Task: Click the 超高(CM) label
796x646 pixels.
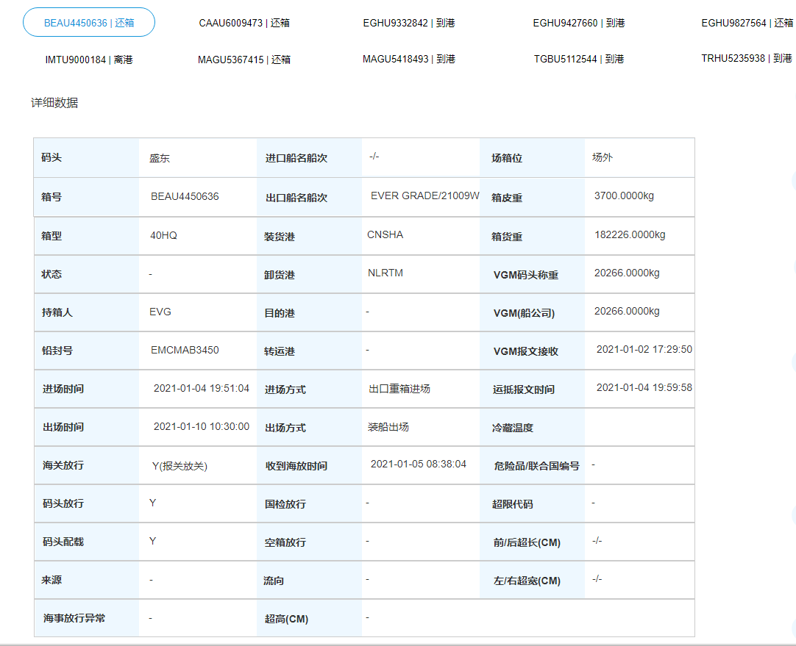Action: (286, 619)
